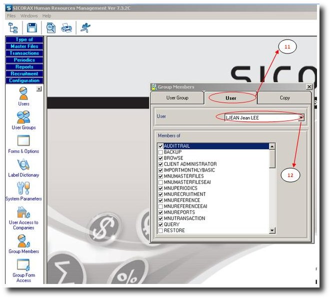Expand the Master Files section
Viewport: 331px width, 299px height.
pos(24,46)
